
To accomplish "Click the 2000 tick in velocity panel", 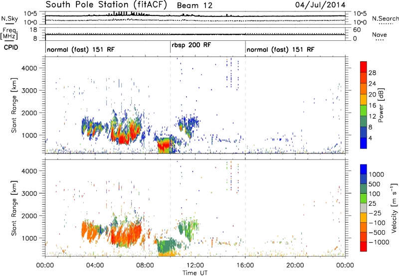I will point(29,216).
